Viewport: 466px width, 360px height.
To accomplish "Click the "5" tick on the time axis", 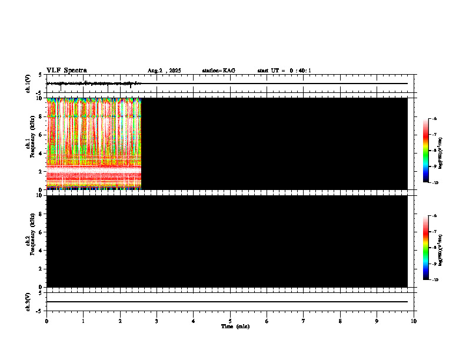I will [x=230, y=321].
